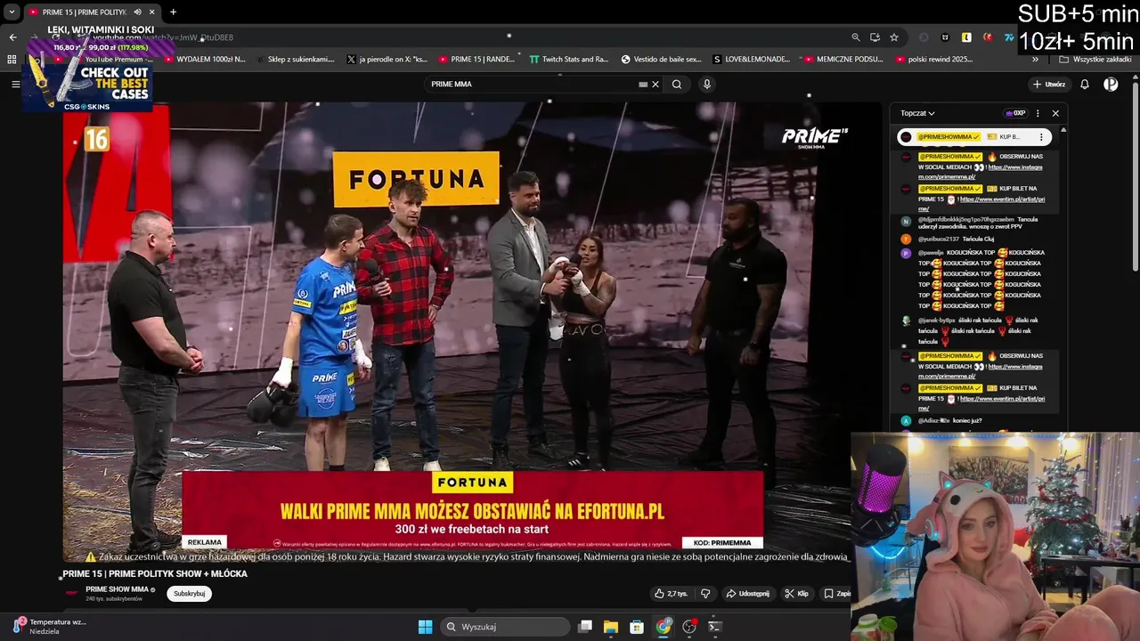Open the Windows Start menu
The height and width of the screenshot is (641, 1140).
point(425,627)
